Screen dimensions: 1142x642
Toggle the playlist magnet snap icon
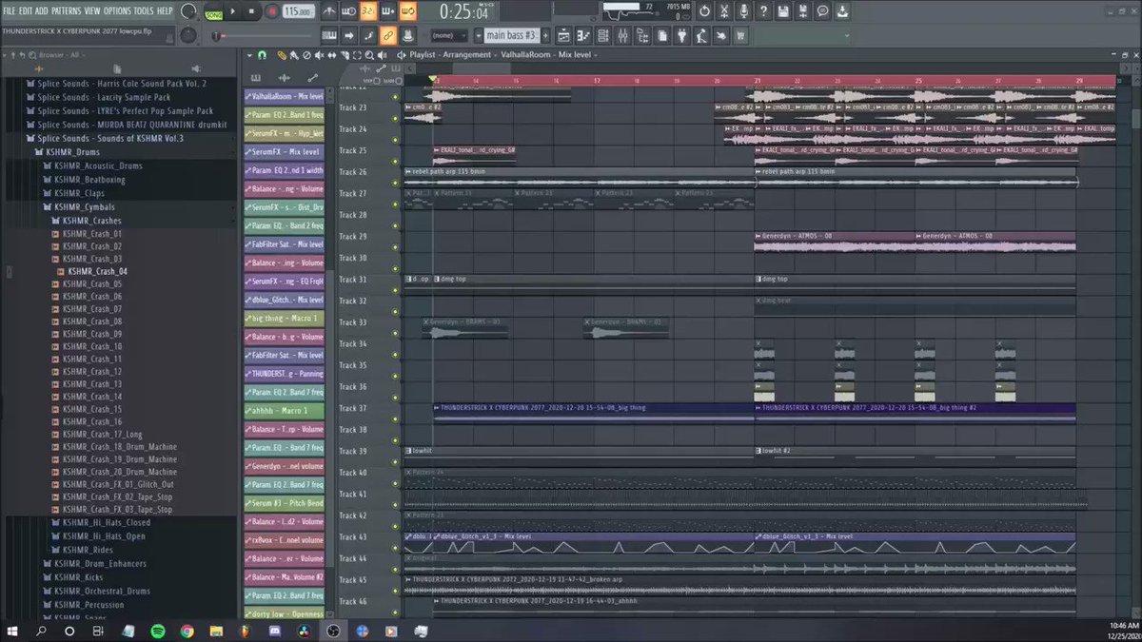click(x=263, y=55)
